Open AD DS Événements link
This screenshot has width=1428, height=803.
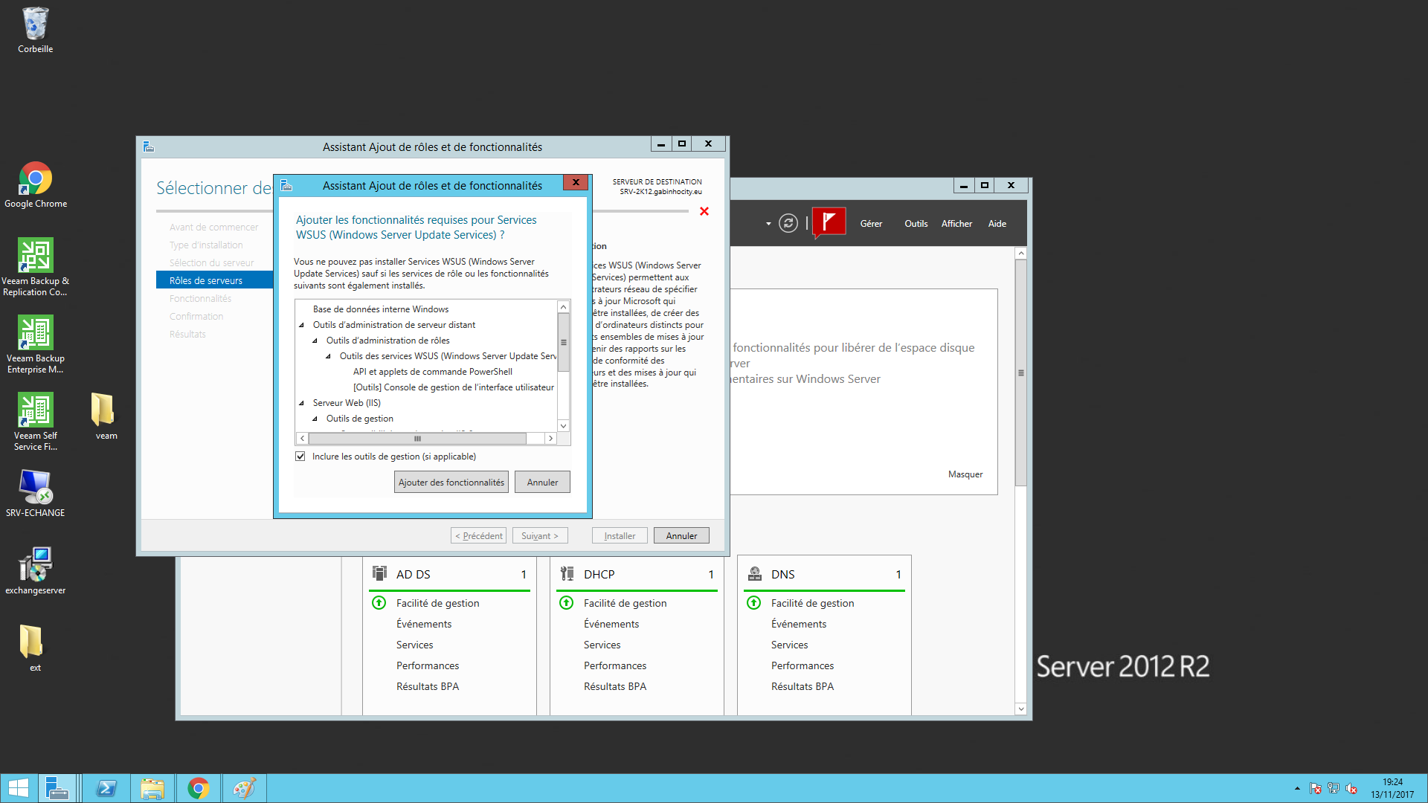423,624
